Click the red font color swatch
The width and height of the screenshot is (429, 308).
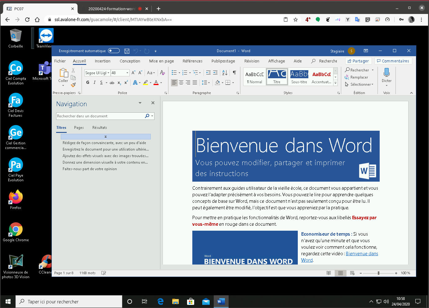click(156, 83)
